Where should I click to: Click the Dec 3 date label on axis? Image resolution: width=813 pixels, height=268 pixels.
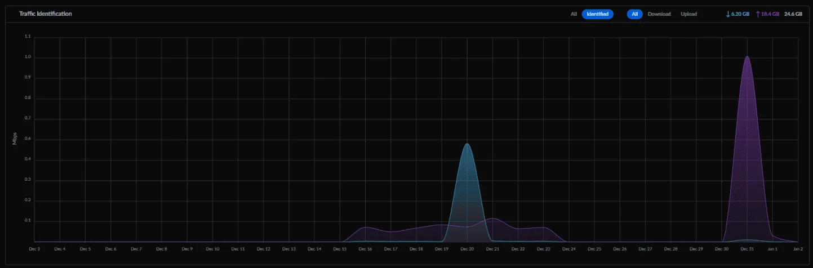(34, 248)
